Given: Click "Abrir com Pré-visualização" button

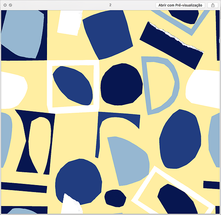Looking at the screenshot, I should pos(180,5).
